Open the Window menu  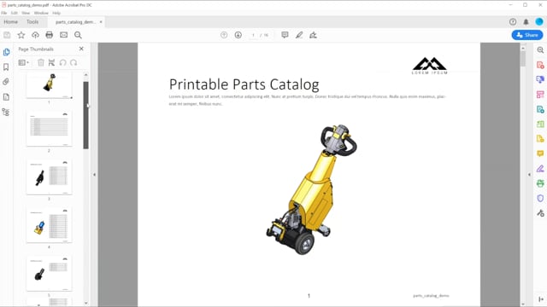tap(41, 13)
